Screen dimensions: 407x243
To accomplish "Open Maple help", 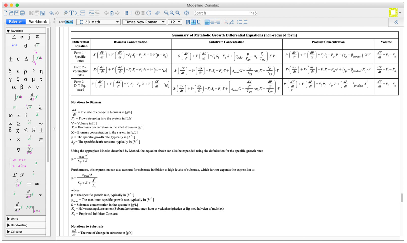I will pos(186,13).
